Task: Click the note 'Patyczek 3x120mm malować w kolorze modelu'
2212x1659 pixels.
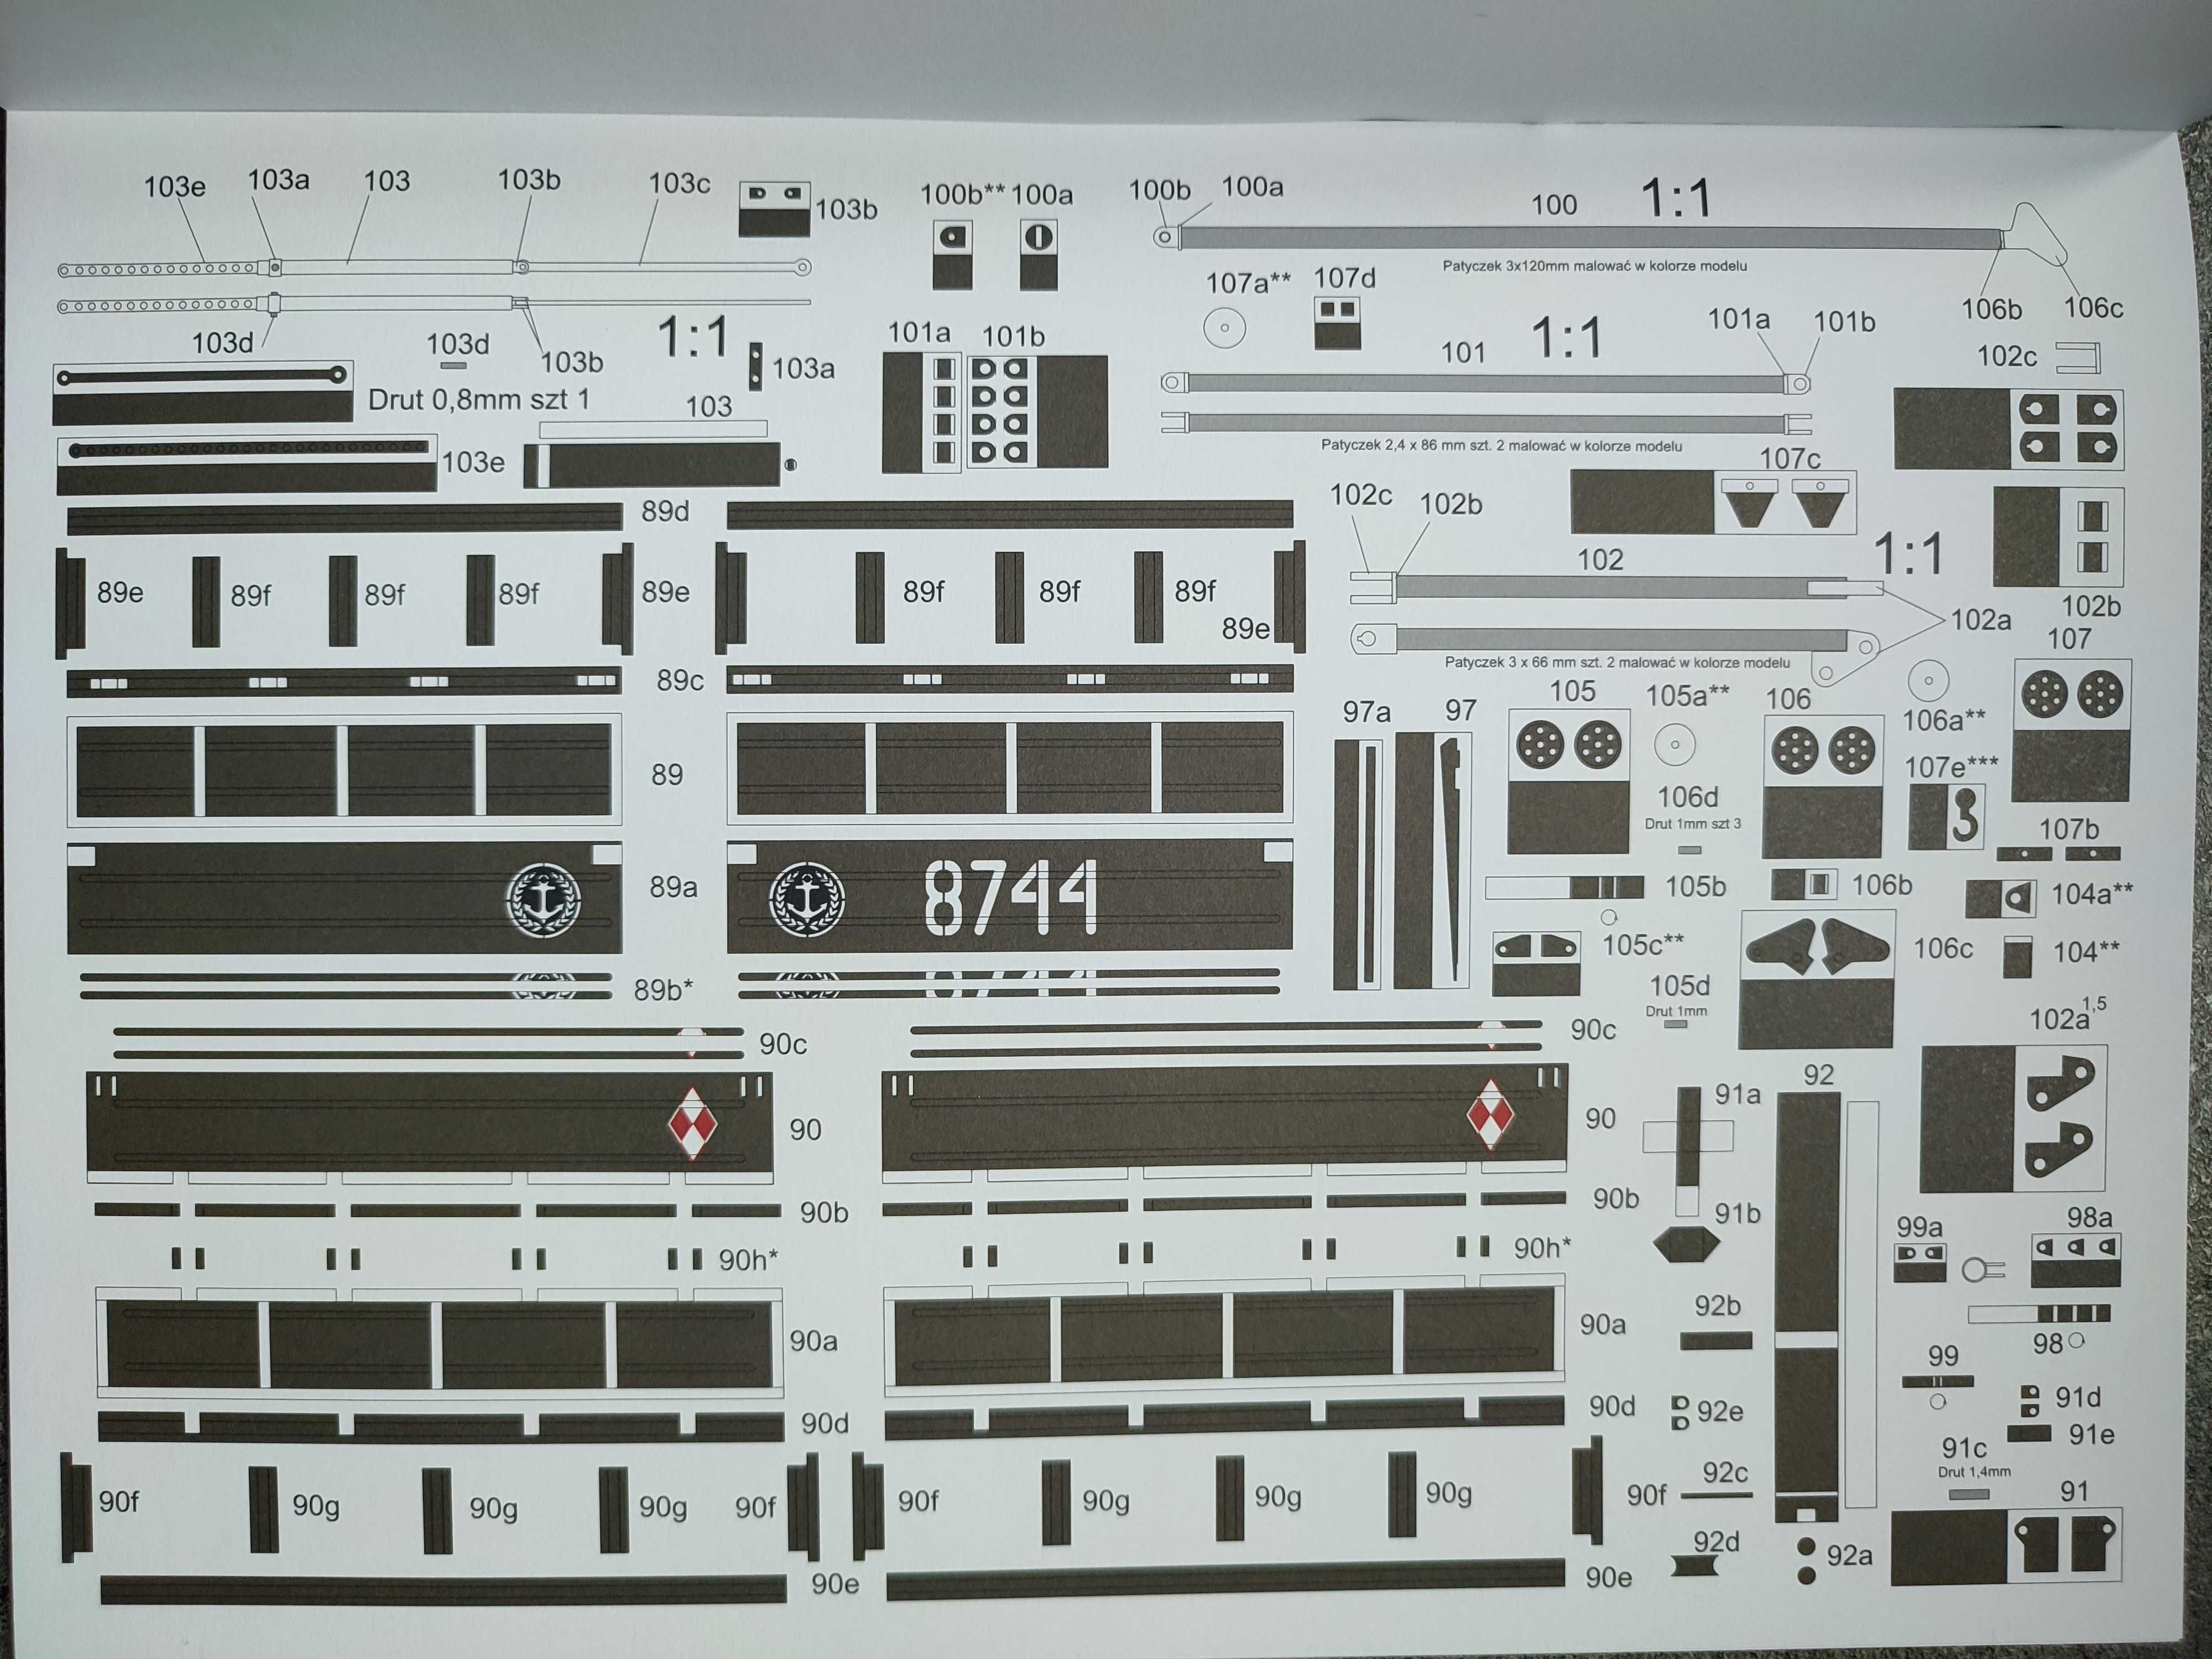Action: pos(1595,266)
